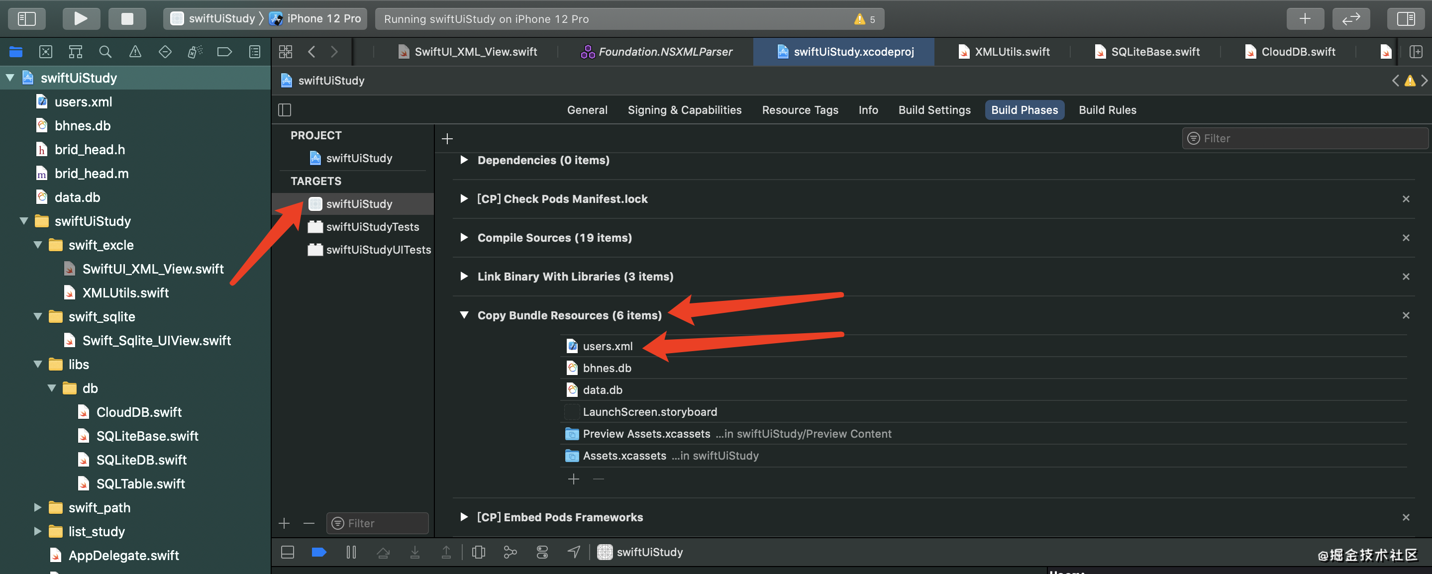Open the General settings tab
Screen dimensions: 1432x574
(x=587, y=110)
